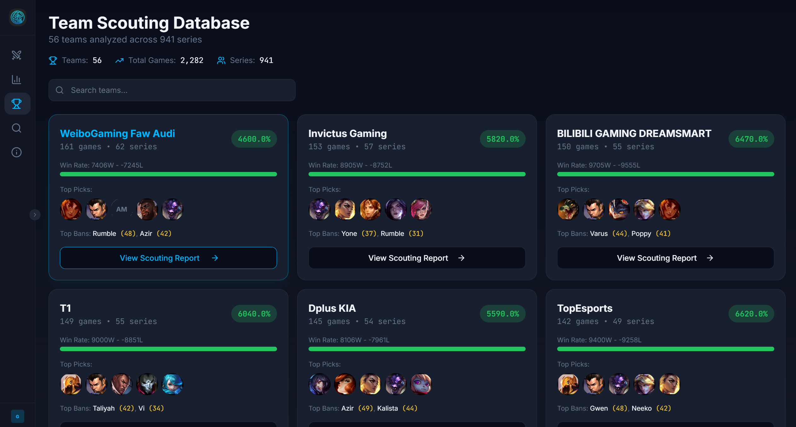Open the bar chart analytics sidebar icon

pos(16,79)
